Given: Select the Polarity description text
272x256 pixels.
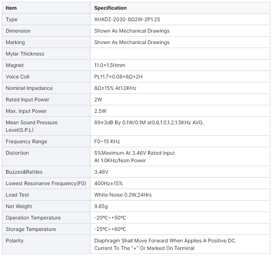Looking at the screenshot, I should tap(165, 244).
